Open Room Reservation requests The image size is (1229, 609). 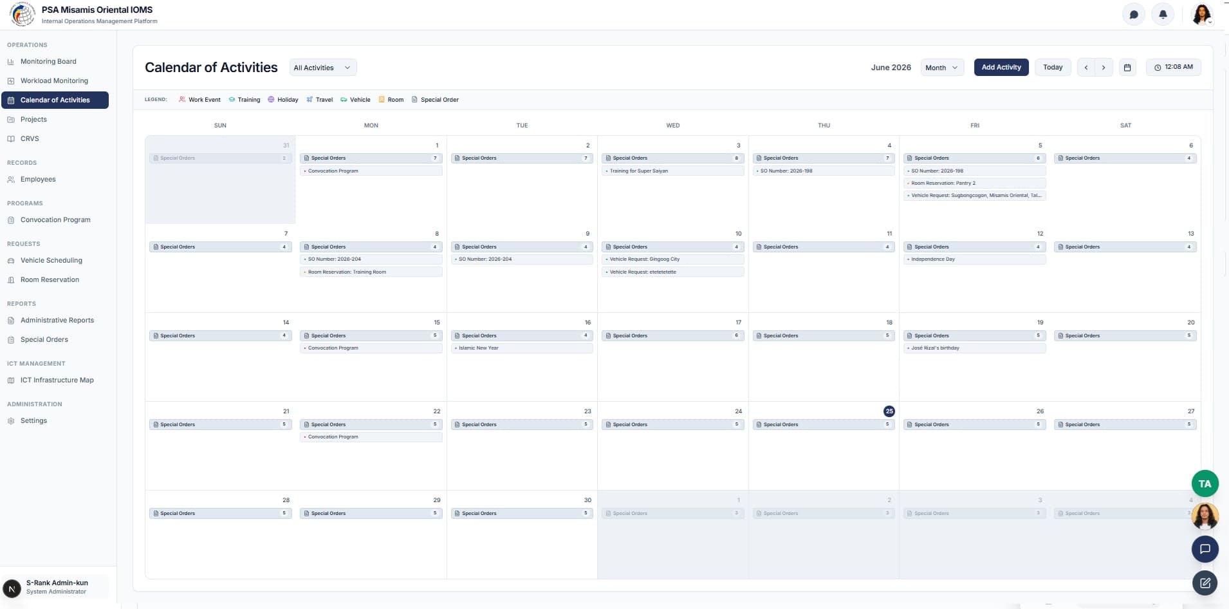(x=55, y=280)
